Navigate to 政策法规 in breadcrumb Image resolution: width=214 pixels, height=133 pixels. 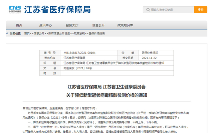pos(79,34)
